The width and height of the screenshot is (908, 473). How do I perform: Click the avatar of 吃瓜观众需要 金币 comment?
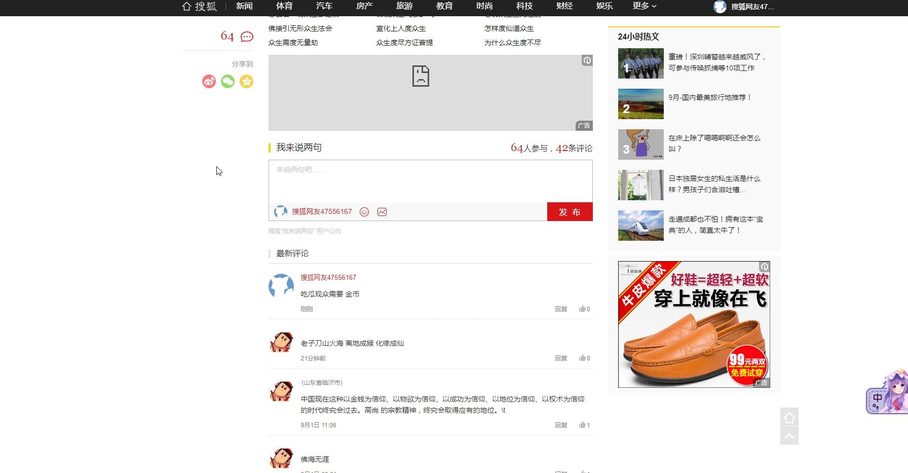coord(281,286)
